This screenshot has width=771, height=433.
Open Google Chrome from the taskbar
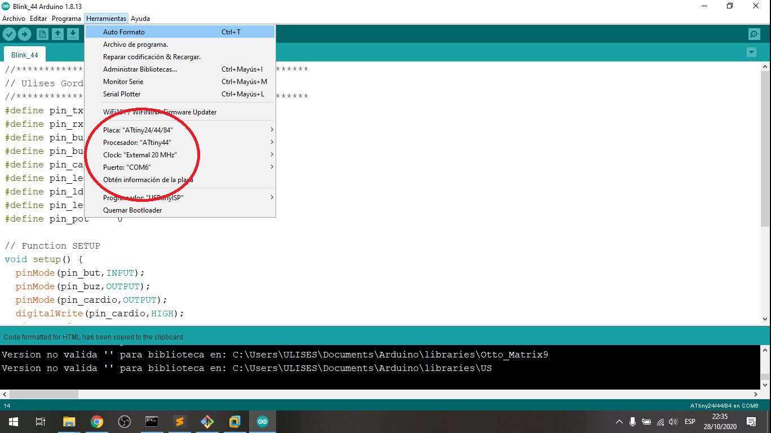[x=97, y=421]
